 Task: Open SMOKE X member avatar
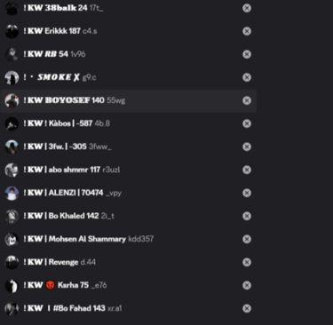12,78
